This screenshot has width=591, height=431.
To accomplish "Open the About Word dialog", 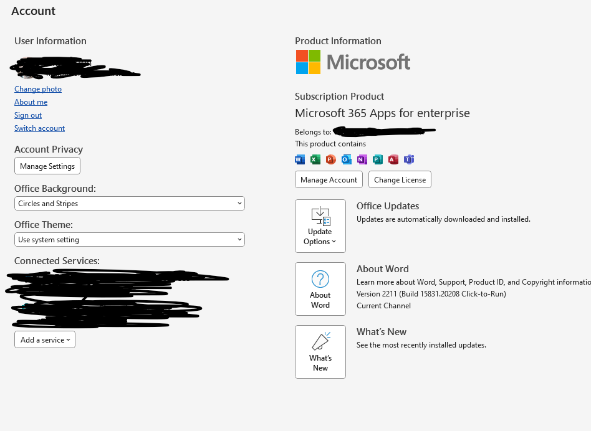I will click(x=320, y=289).
